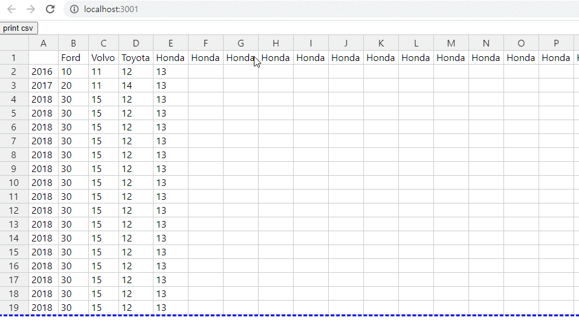
Task: Click the Honda cell in column H
Action: point(276,58)
